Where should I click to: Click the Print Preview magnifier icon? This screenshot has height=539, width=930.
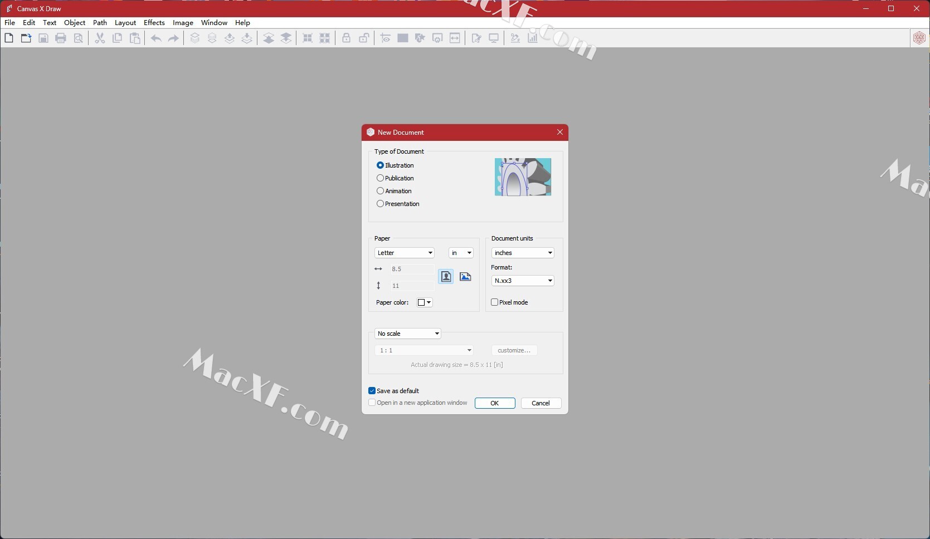tap(79, 38)
